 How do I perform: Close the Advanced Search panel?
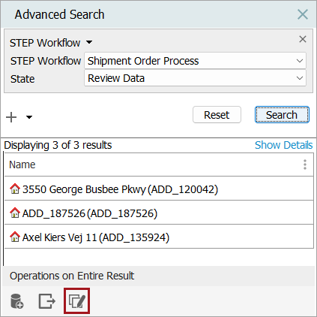click(303, 14)
